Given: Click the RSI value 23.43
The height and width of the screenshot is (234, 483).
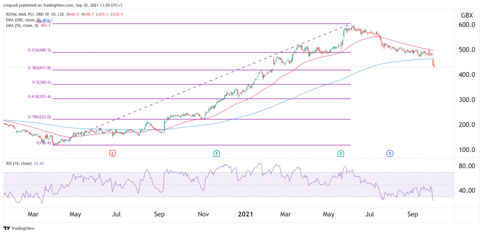Looking at the screenshot, I should (38, 164).
